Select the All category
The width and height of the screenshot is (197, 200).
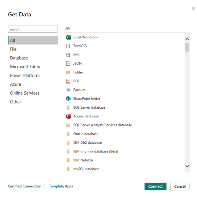click(33, 40)
